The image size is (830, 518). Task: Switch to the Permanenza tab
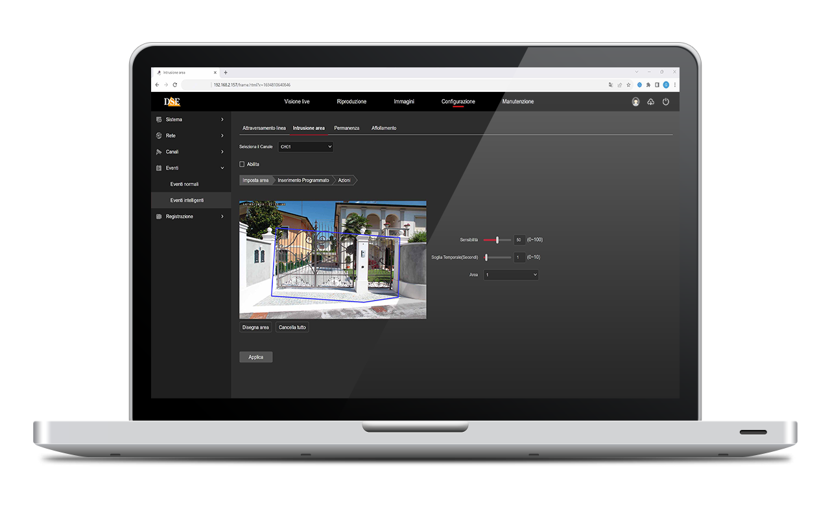347,128
